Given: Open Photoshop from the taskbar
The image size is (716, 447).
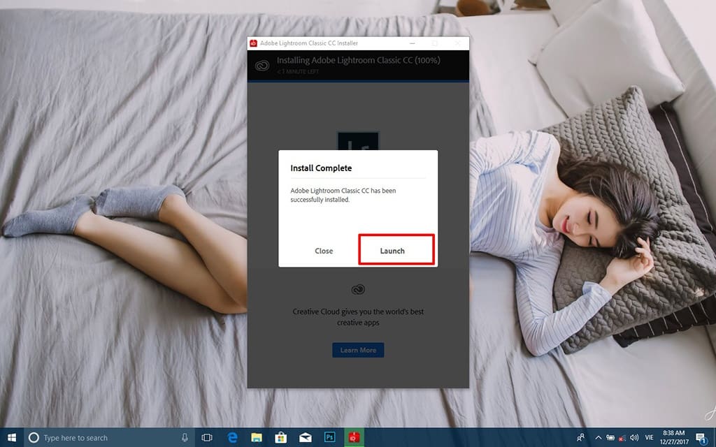Looking at the screenshot, I should pos(330,437).
